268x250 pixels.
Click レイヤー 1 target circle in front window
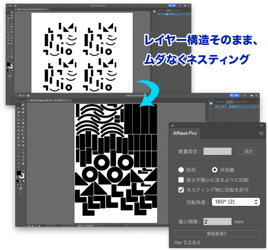[255, 107]
